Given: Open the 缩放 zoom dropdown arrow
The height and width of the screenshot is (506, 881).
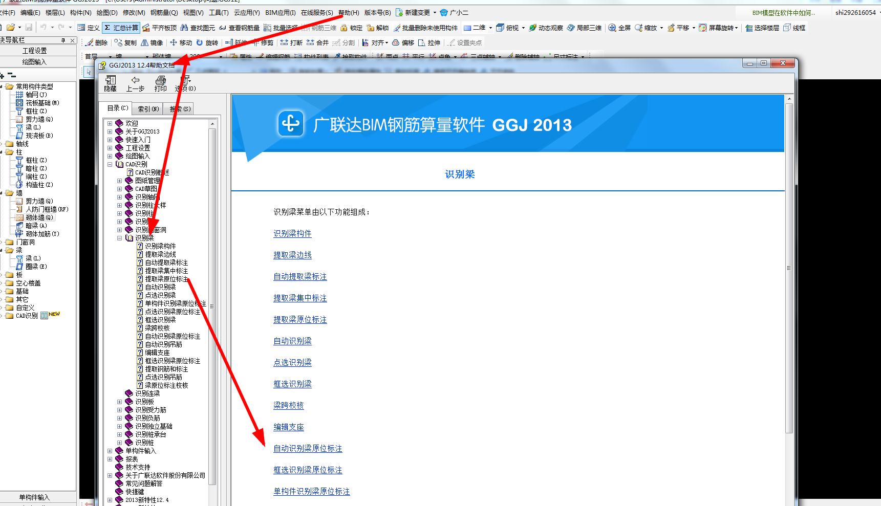Looking at the screenshot, I should click(x=661, y=28).
